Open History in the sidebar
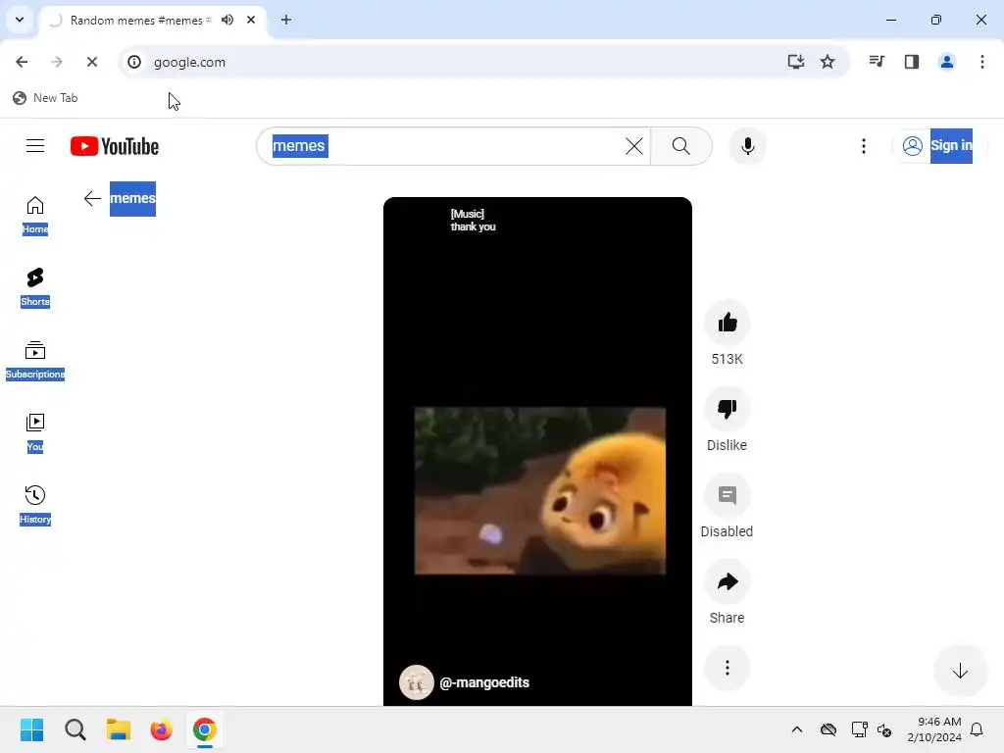1004x753 pixels. pyautogui.click(x=35, y=505)
